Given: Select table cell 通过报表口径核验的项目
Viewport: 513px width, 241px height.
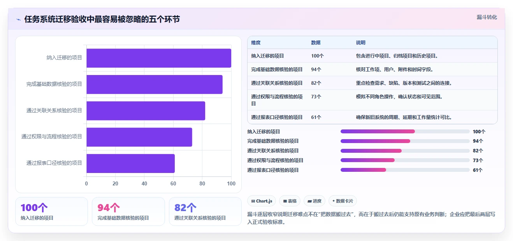Looking at the screenshot, I should tap(277, 117).
